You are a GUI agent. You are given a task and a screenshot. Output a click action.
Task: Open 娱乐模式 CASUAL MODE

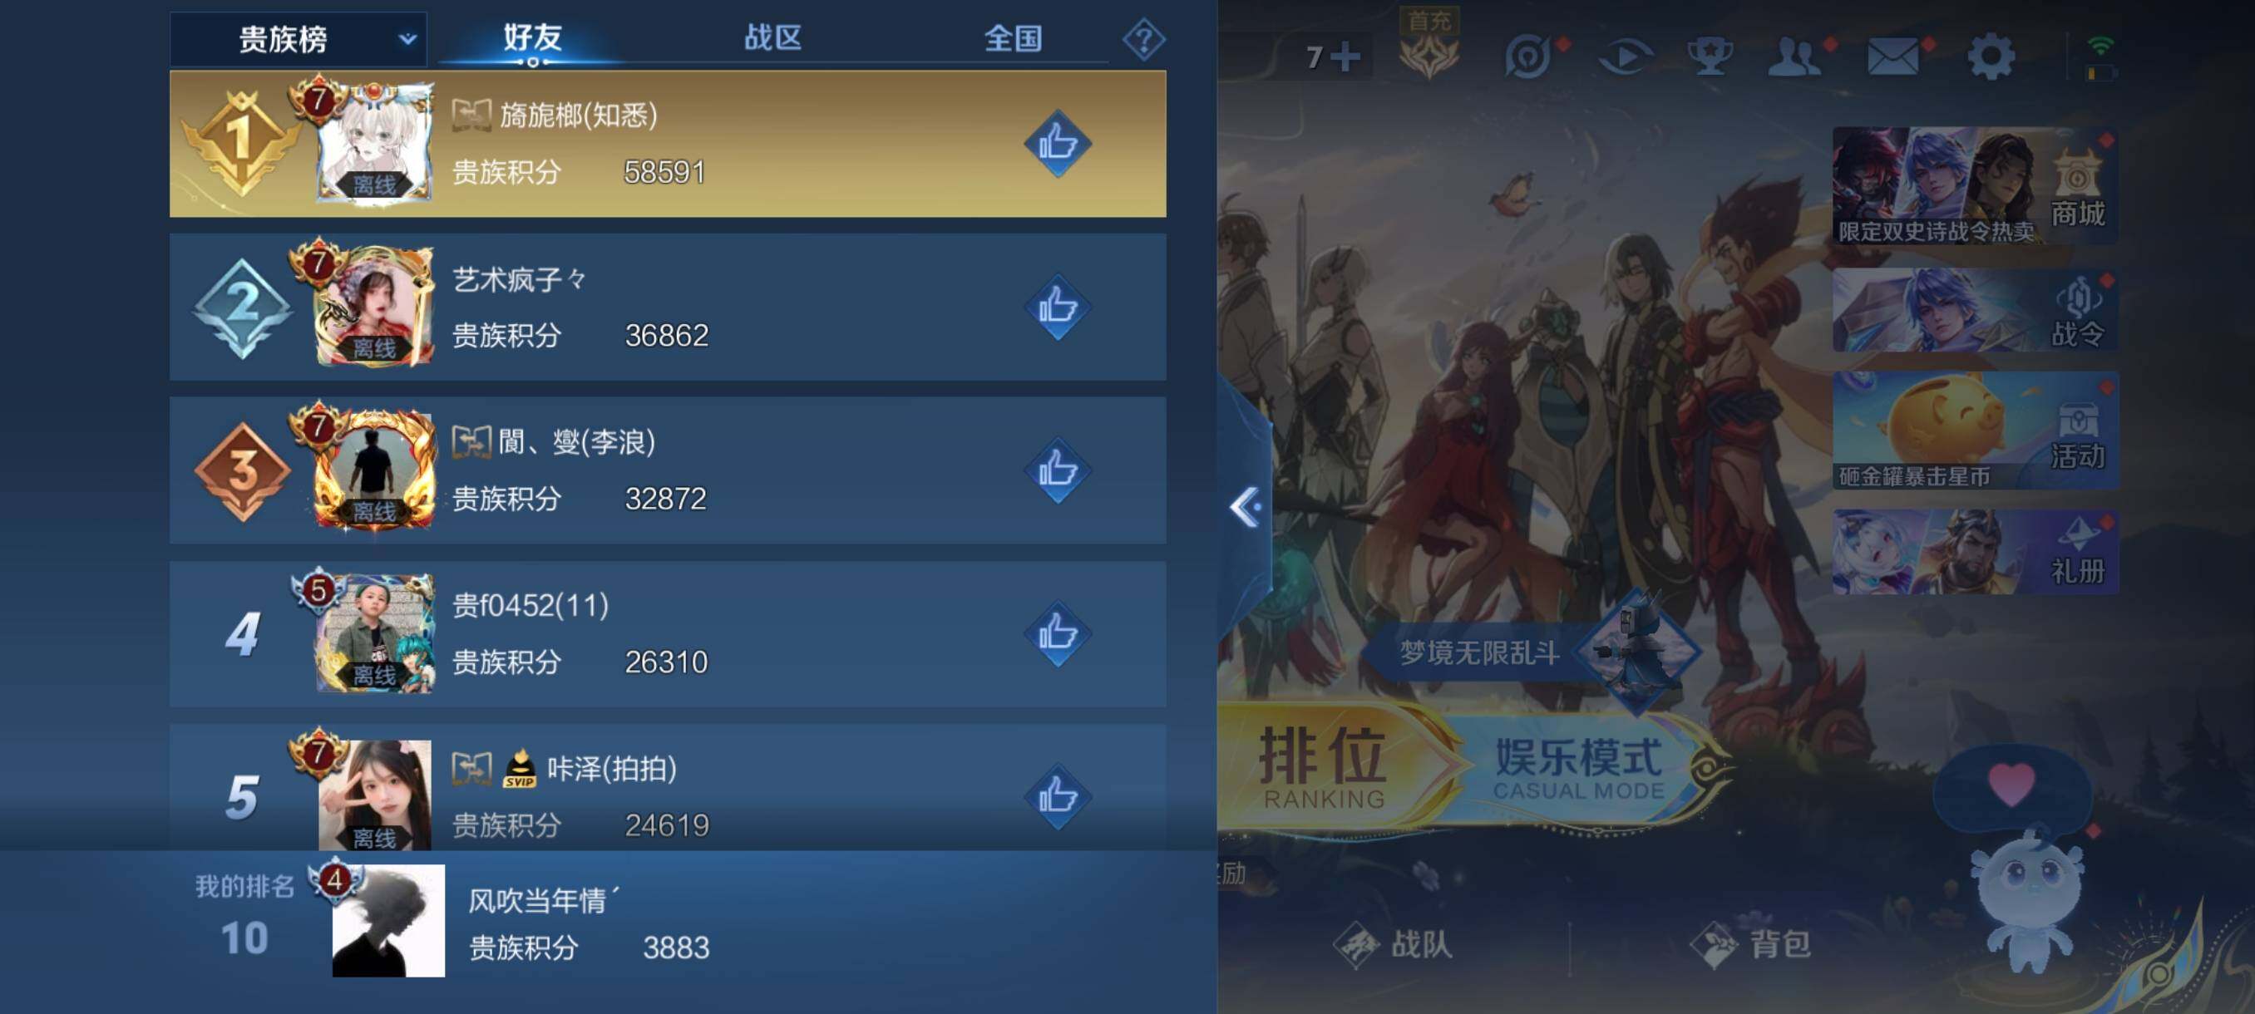[x=1578, y=767]
